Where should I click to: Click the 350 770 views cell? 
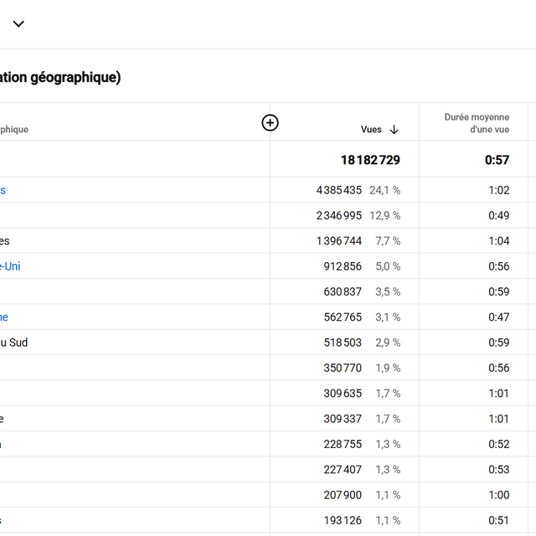click(x=343, y=368)
